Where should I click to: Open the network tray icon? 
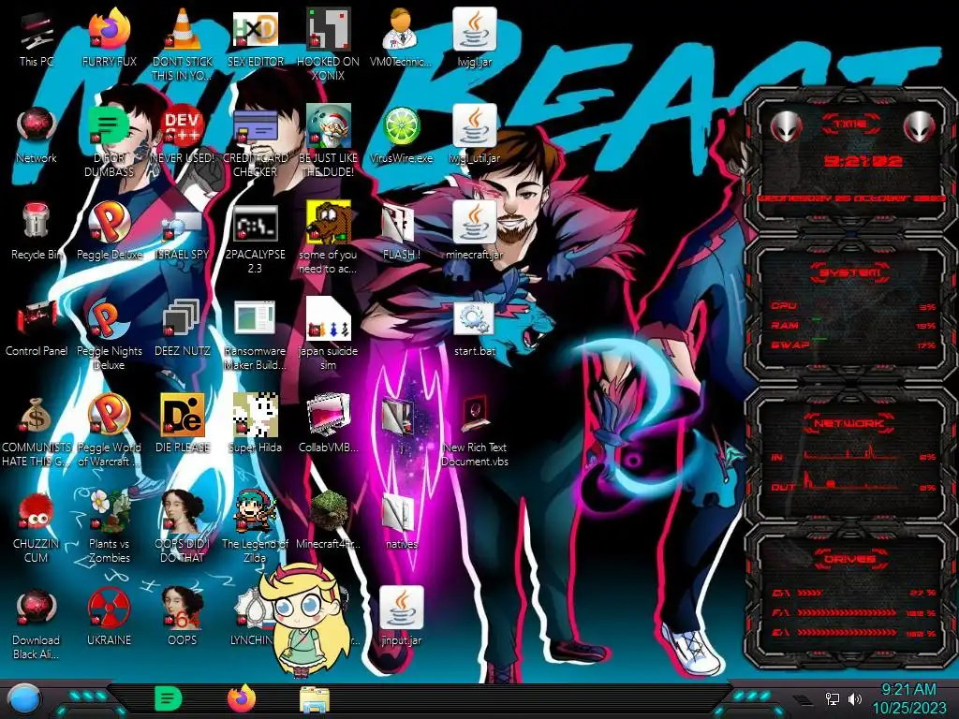click(832, 698)
